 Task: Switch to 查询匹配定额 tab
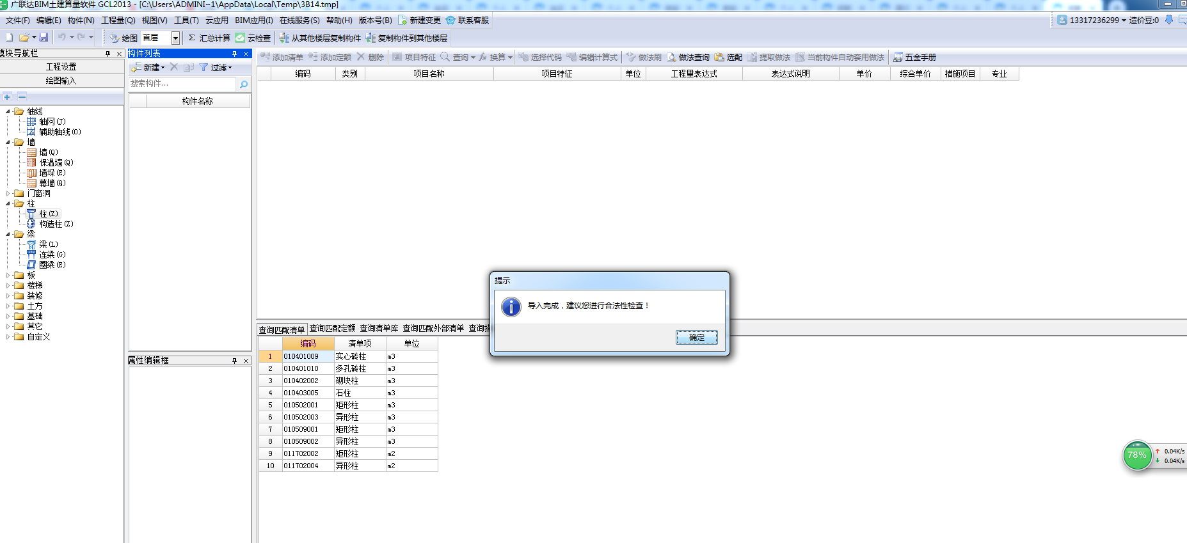[332, 329]
